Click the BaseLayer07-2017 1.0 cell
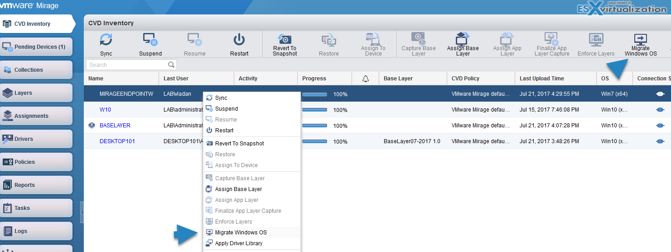 412,141
